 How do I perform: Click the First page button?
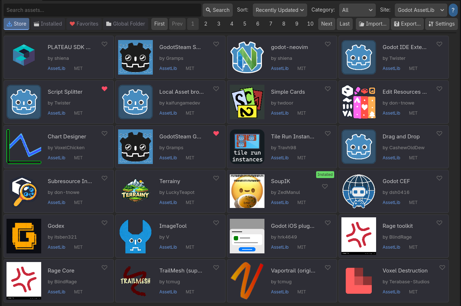159,24
